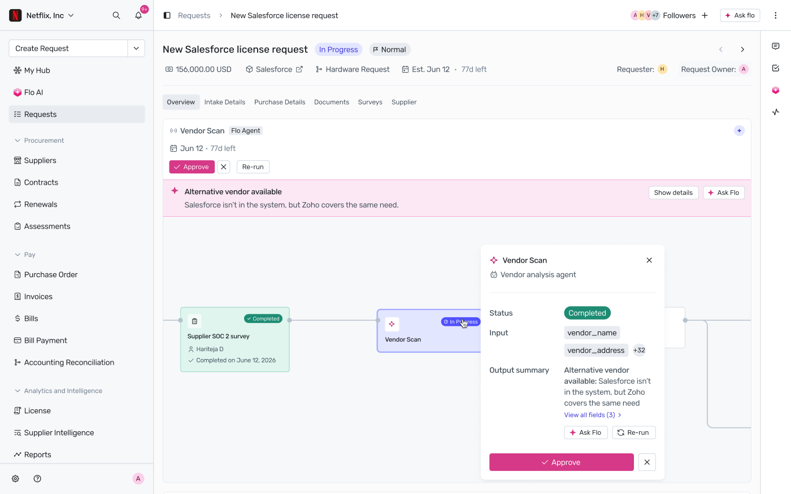Click Re-run next to top Approve

pyautogui.click(x=253, y=167)
